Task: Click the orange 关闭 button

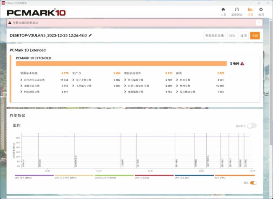Action: coord(255,36)
